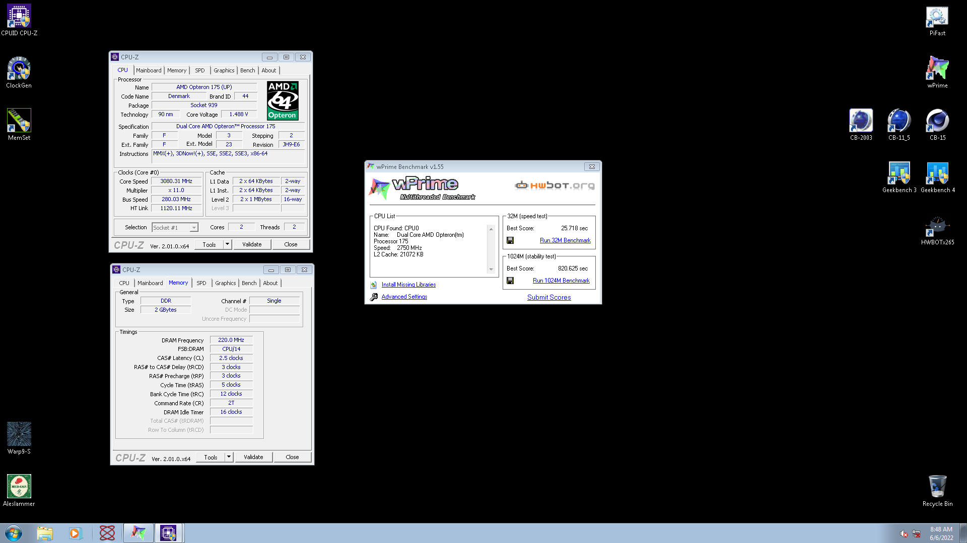Switch to SPD tab in lower CPU-Z
Viewport: 967px width, 543px height.
201,283
